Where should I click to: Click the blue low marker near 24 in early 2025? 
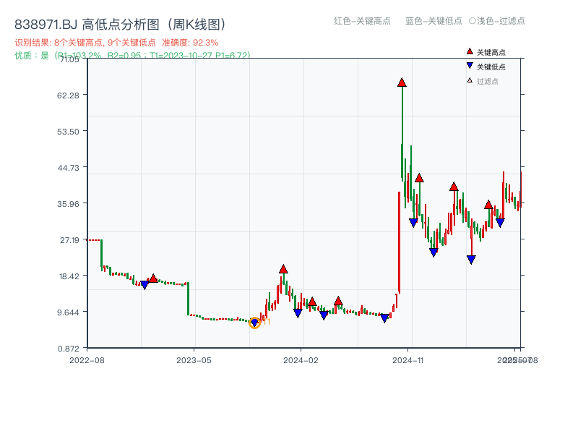click(x=433, y=252)
